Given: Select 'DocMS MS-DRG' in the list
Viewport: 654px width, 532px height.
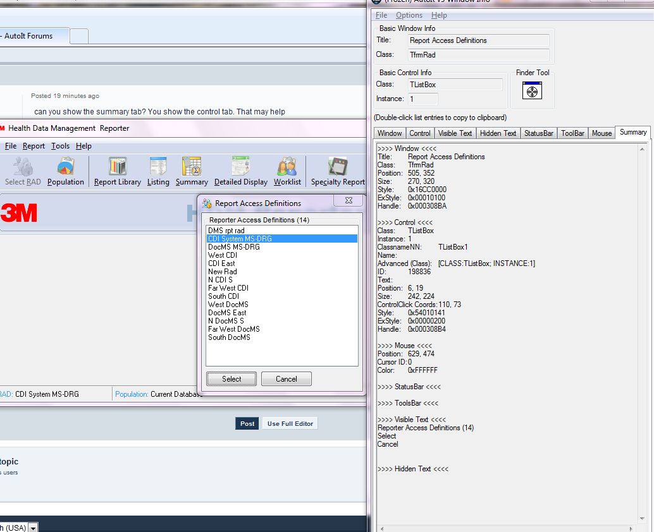Looking at the screenshot, I should [x=282, y=246].
